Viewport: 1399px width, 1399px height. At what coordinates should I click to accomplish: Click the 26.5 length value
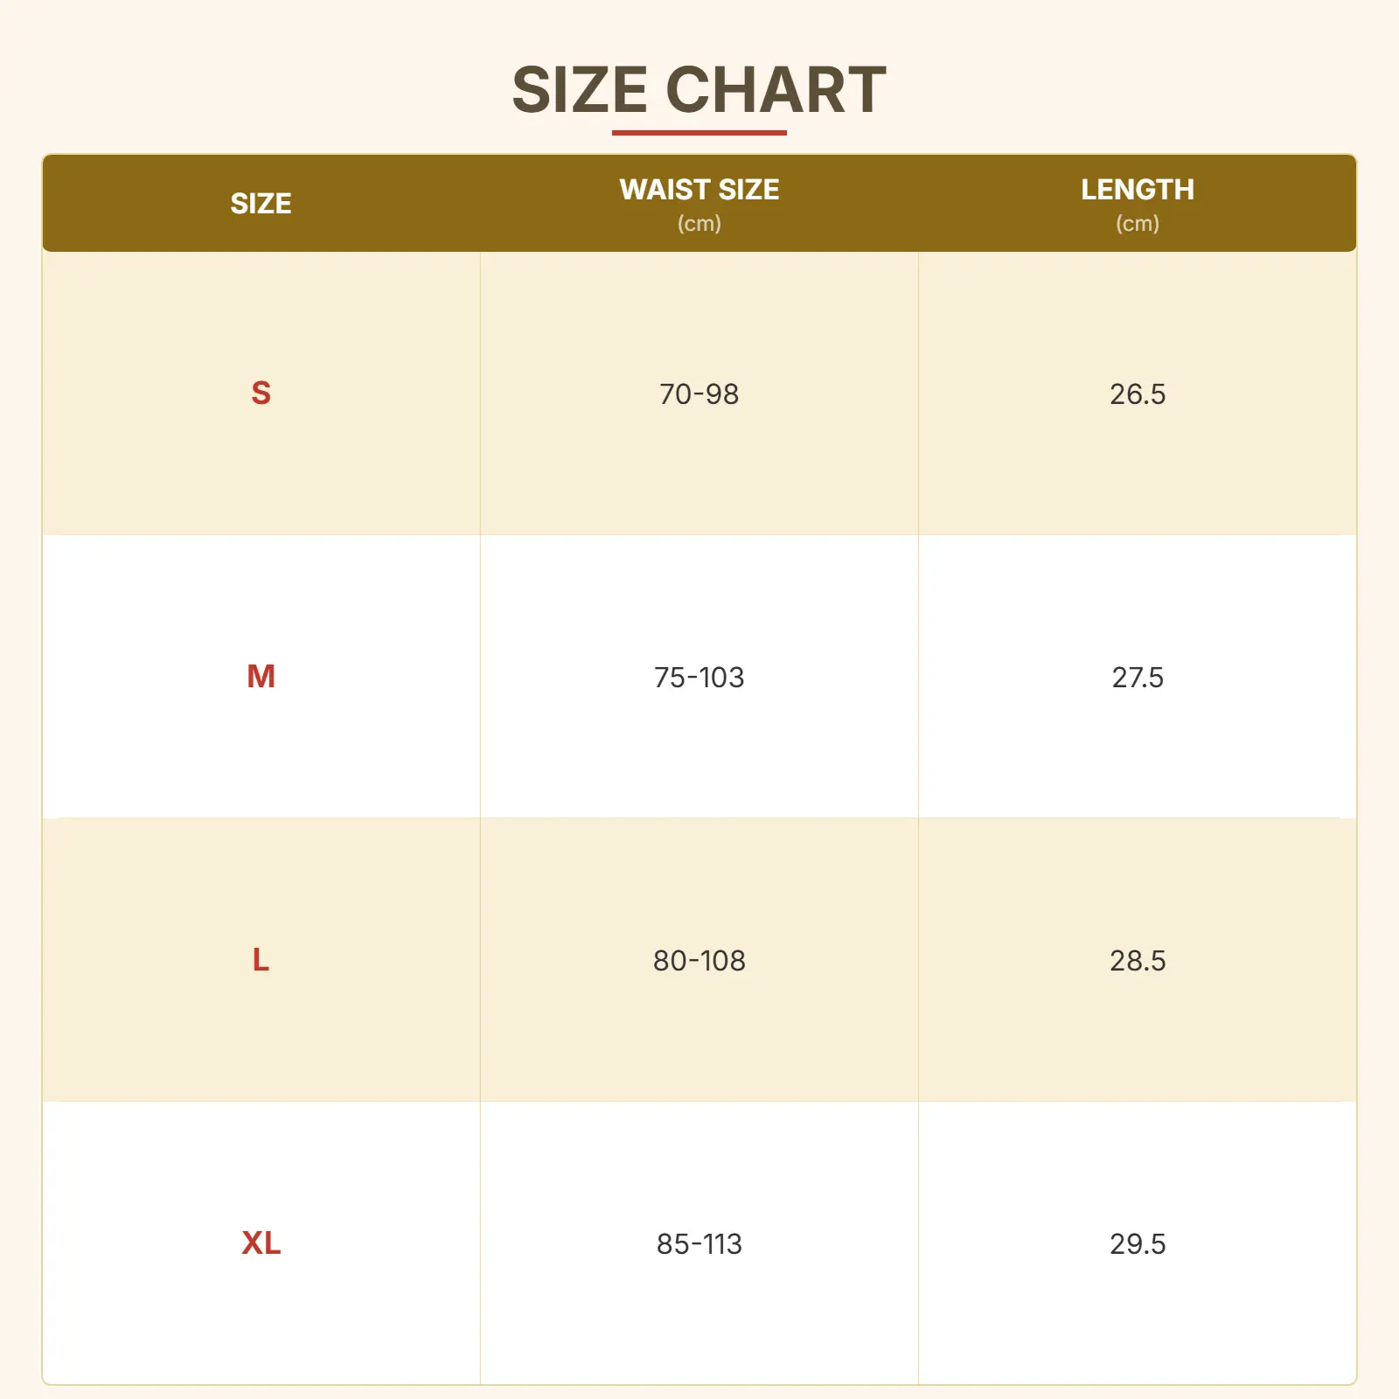[1137, 394]
